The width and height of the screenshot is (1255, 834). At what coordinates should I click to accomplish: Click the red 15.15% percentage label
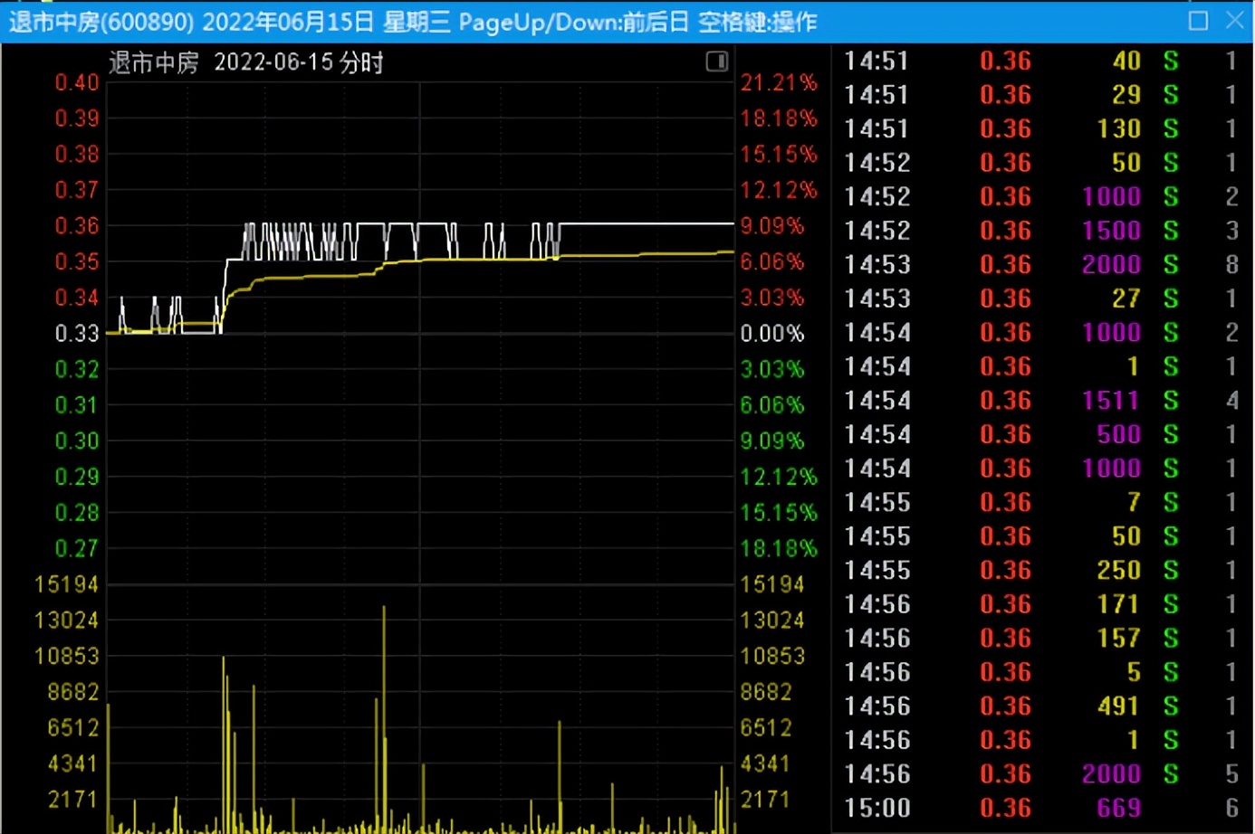click(x=779, y=154)
